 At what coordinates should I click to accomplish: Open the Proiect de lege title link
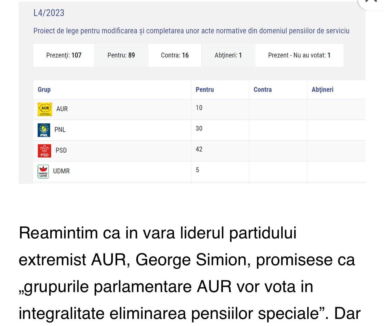191,31
